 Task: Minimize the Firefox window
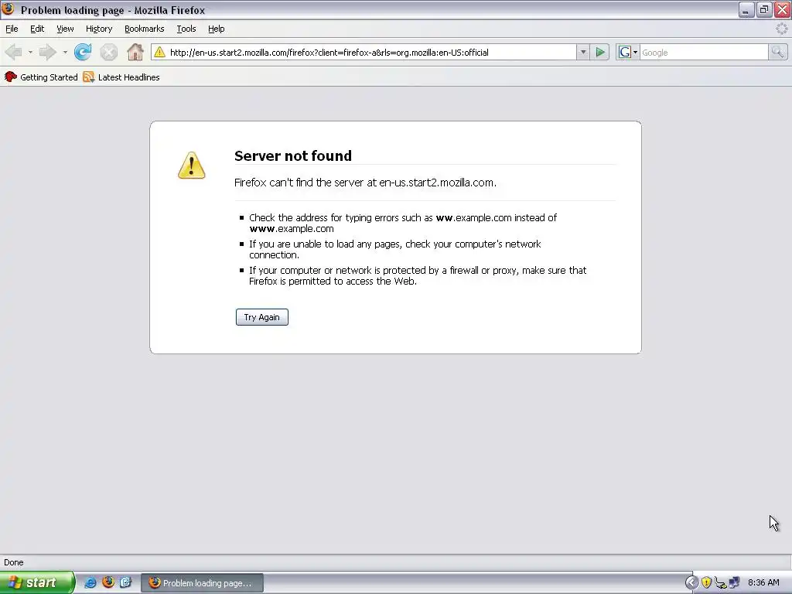(746, 9)
